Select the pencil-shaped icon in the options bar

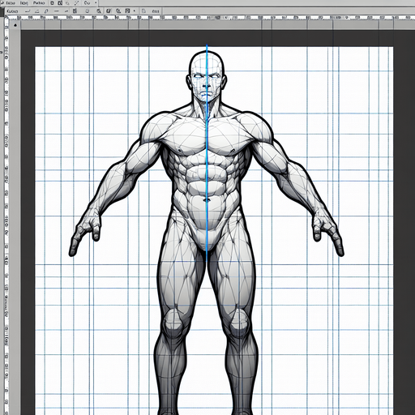[46, 11]
